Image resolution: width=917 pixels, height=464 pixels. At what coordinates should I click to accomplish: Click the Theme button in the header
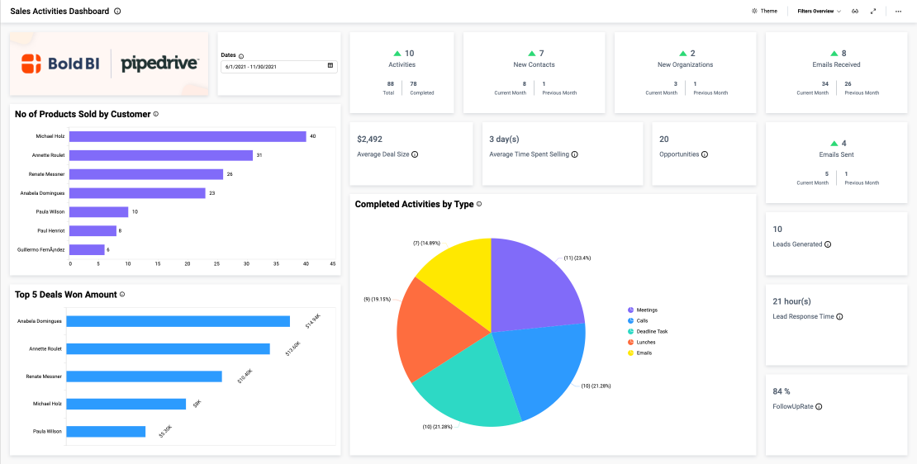point(764,12)
